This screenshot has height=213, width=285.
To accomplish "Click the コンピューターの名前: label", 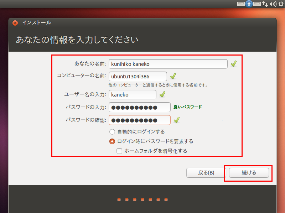I will click(x=82, y=76).
